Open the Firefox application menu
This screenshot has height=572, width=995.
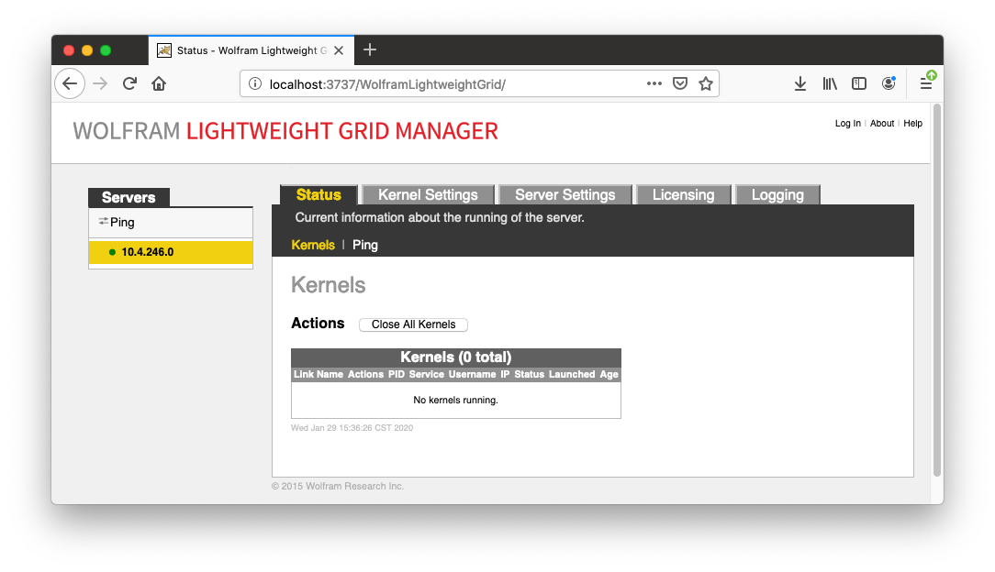pos(927,83)
